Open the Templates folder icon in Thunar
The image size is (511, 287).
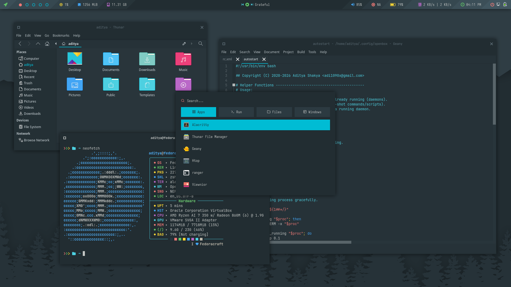147,84
